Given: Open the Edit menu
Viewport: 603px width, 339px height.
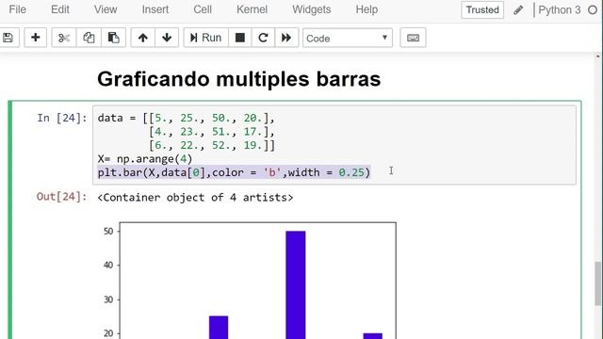Looking at the screenshot, I should (60, 9).
